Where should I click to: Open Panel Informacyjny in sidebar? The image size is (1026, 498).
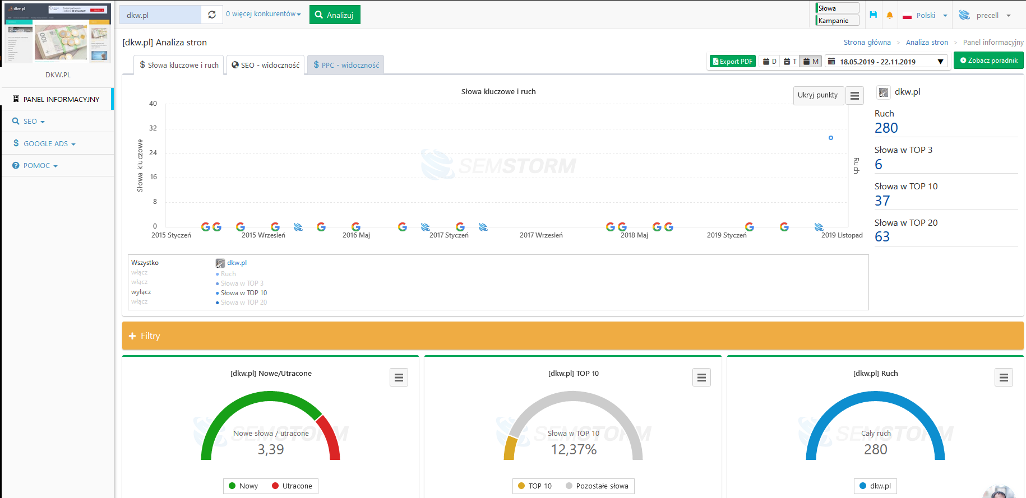57,99
